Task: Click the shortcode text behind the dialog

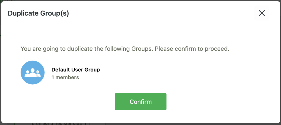Action: [x=60, y=124]
